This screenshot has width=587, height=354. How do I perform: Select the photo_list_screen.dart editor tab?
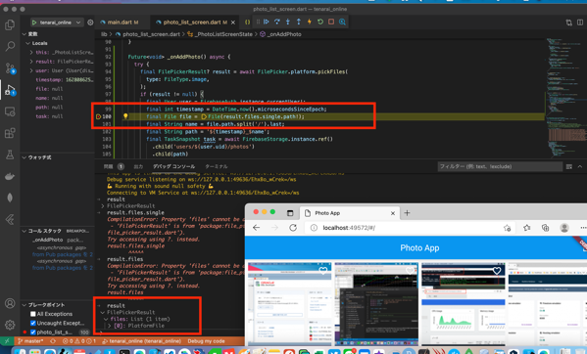[x=195, y=22]
